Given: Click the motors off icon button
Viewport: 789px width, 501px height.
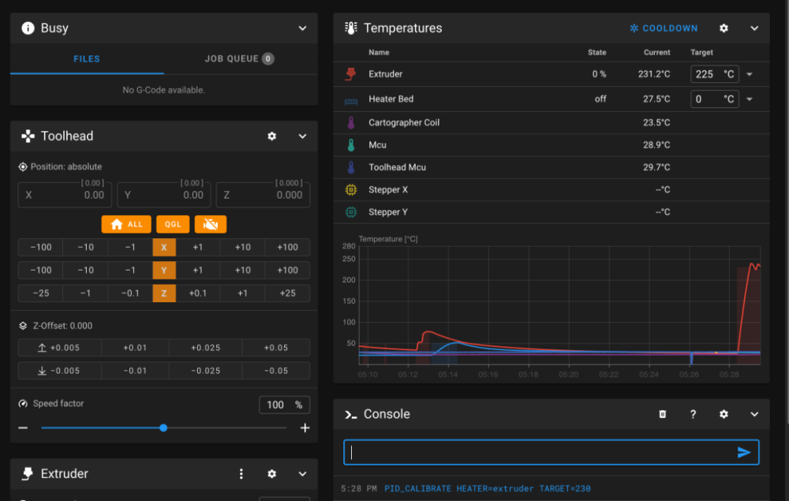Looking at the screenshot, I should [x=211, y=224].
